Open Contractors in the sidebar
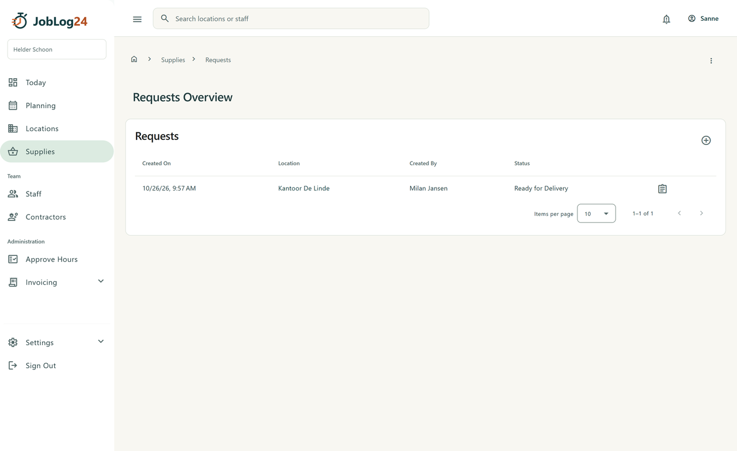Image resolution: width=737 pixels, height=451 pixels. 56,217
